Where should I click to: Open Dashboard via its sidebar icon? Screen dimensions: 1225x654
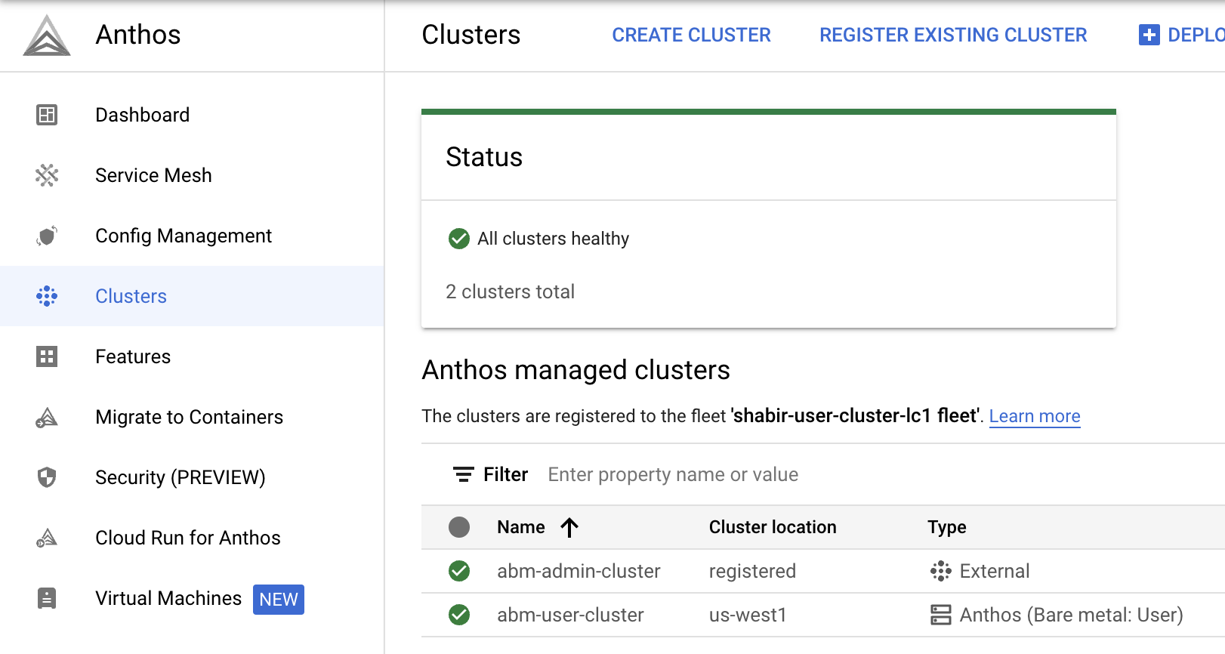(47, 115)
